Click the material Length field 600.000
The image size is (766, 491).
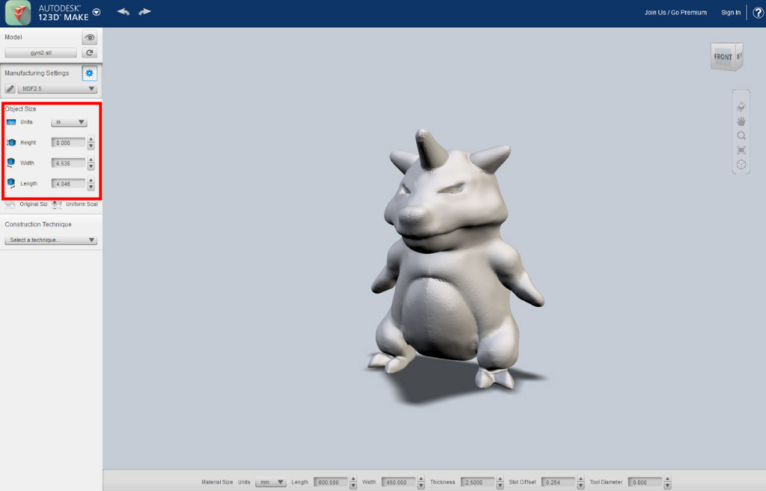coord(331,482)
